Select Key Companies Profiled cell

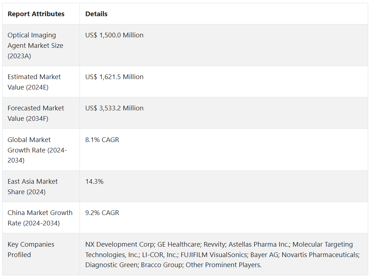[41, 254]
